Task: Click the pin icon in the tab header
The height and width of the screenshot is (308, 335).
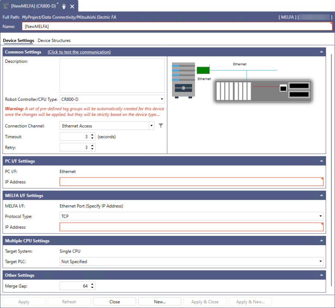Action: point(64,6)
